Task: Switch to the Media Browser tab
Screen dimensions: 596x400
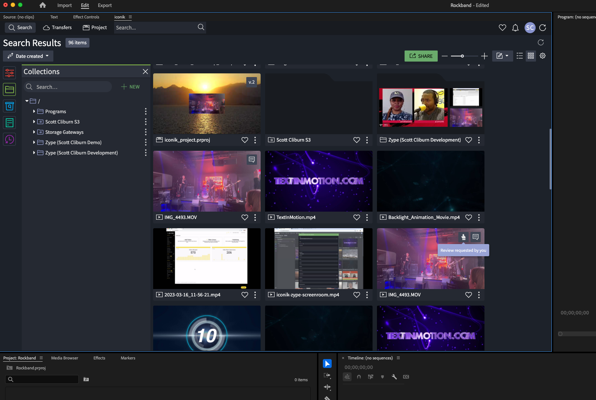Action: [x=64, y=358]
